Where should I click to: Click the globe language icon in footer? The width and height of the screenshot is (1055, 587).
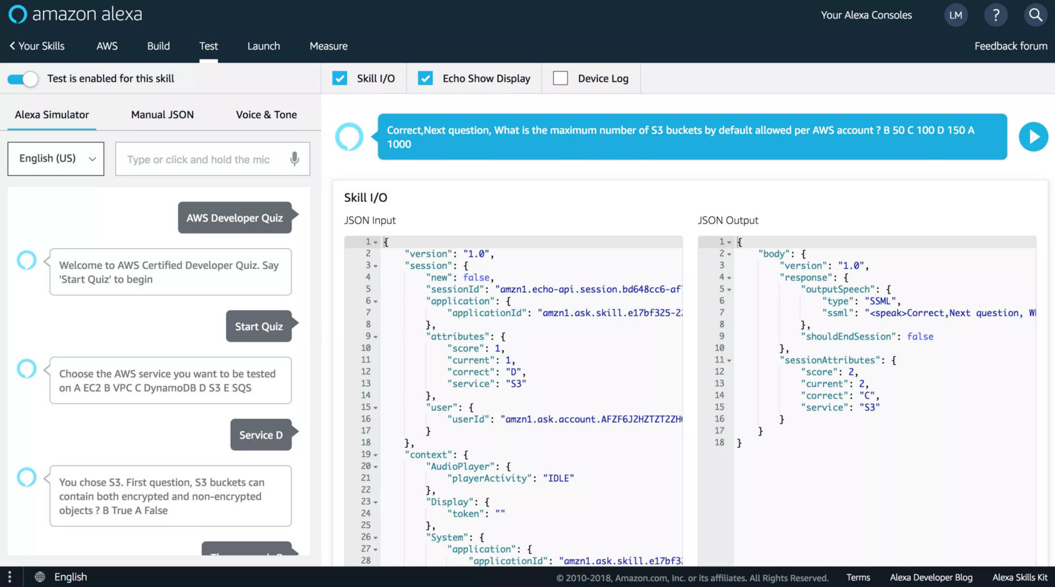[40, 577]
